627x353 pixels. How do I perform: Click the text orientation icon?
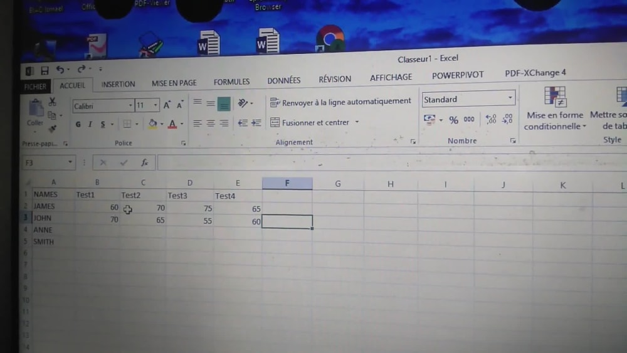point(243,103)
